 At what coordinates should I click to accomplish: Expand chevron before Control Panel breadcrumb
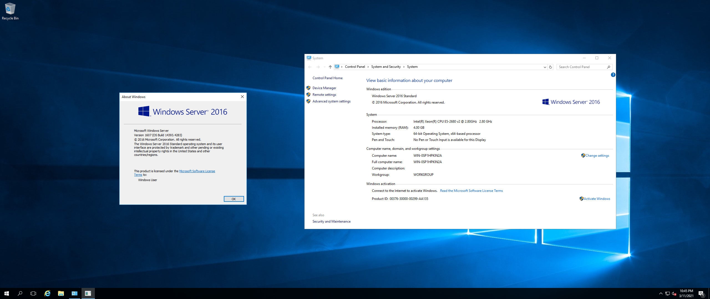pyautogui.click(x=342, y=67)
